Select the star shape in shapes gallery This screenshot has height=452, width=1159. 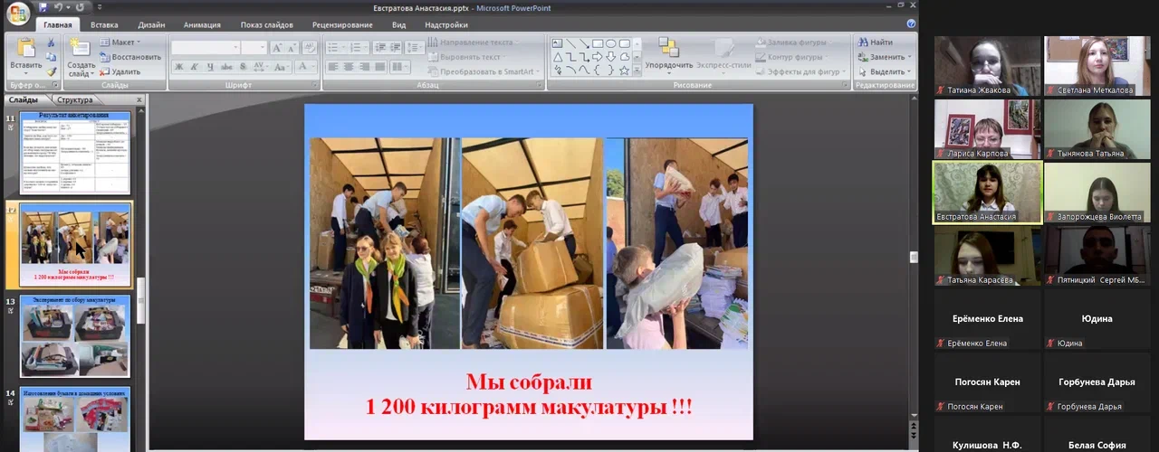tap(624, 70)
